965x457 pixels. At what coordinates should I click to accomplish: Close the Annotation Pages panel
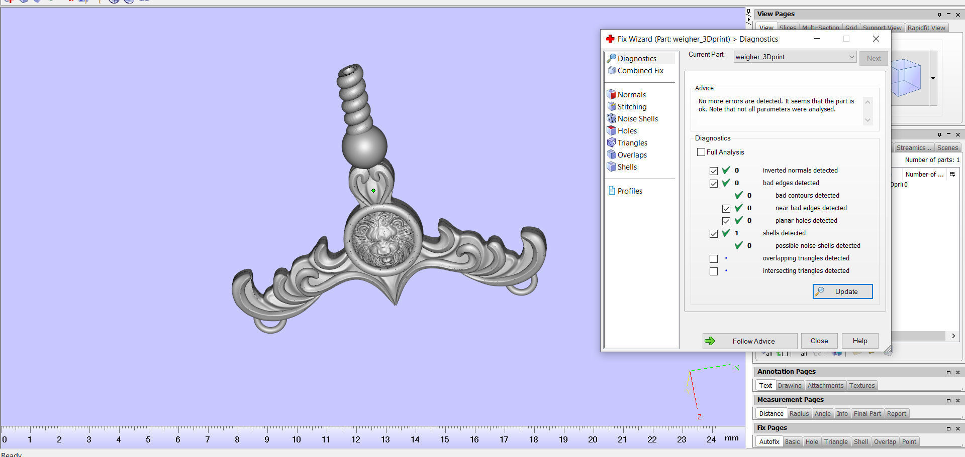click(958, 372)
